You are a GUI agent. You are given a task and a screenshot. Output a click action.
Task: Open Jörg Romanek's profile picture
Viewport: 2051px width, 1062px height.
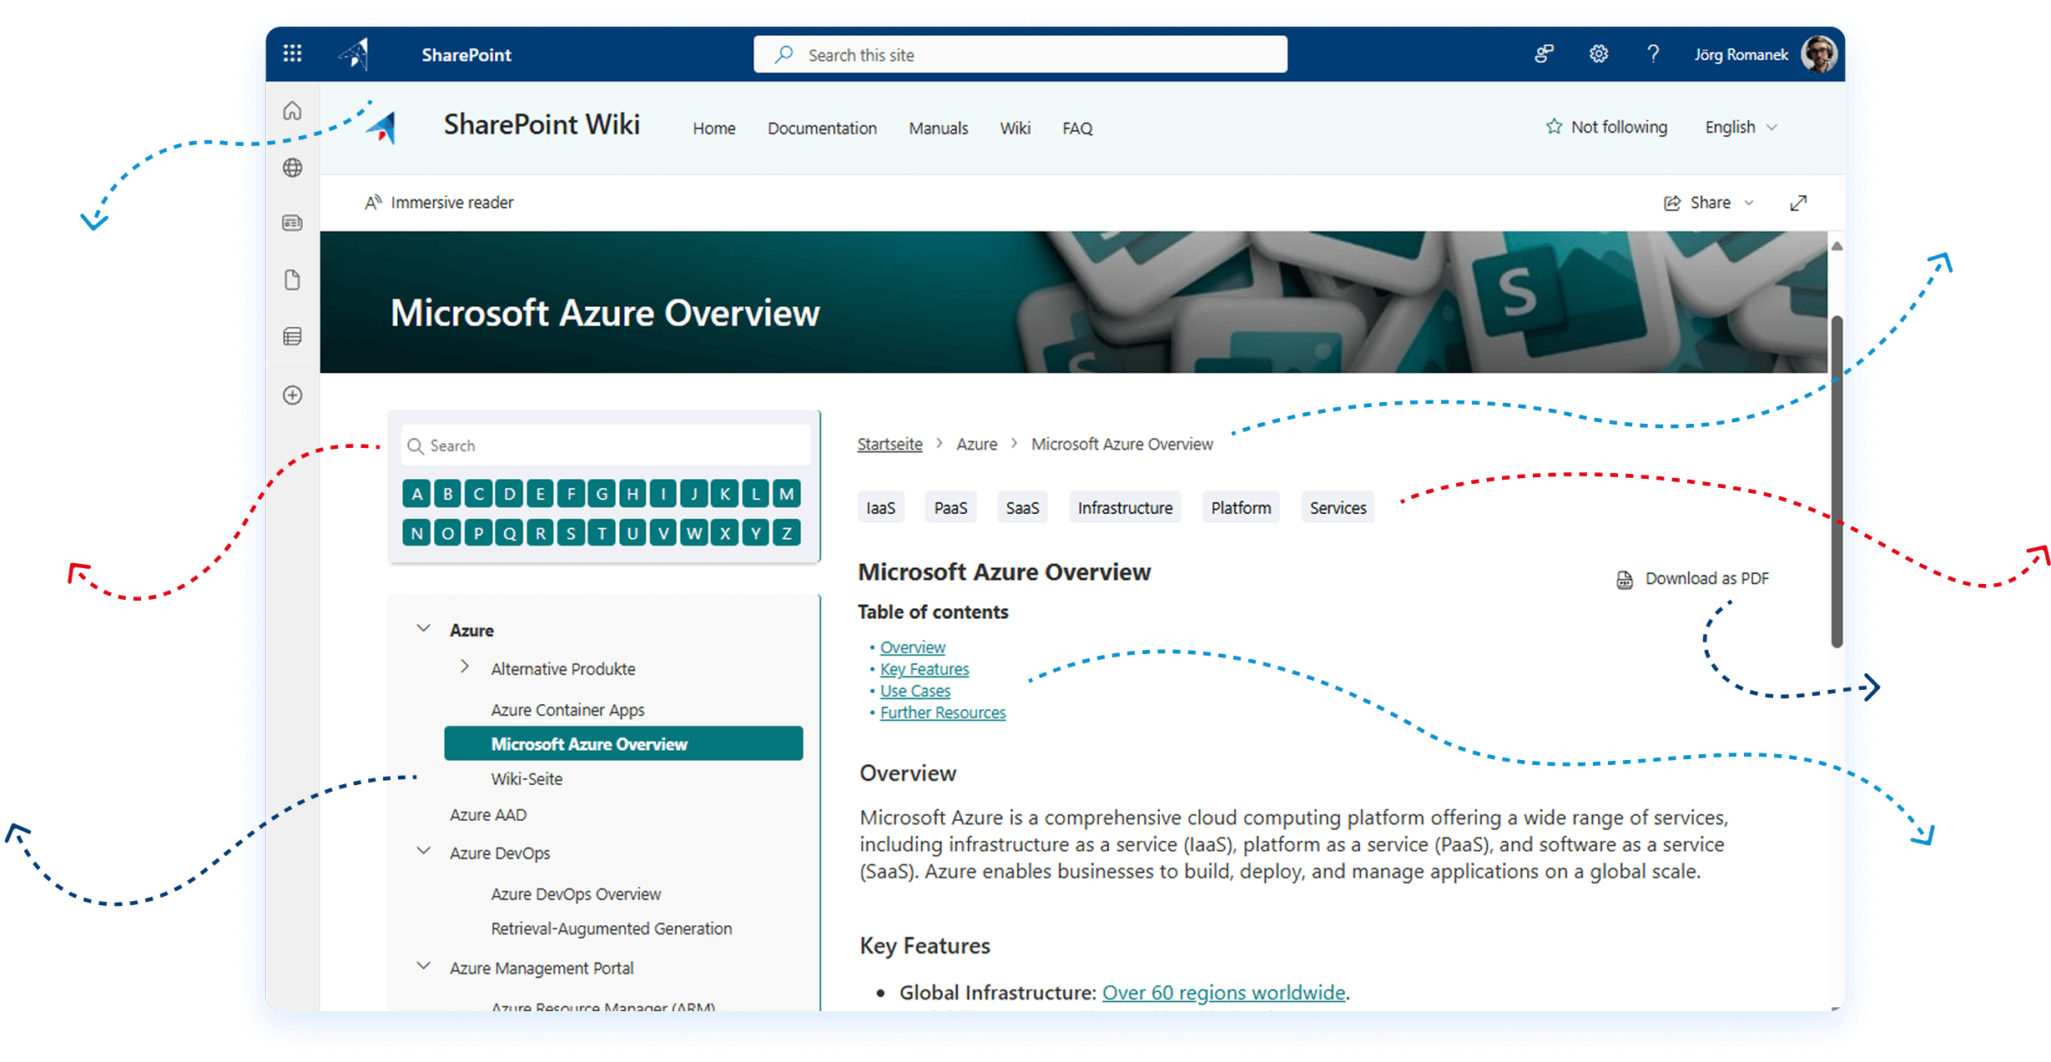click(x=1819, y=54)
